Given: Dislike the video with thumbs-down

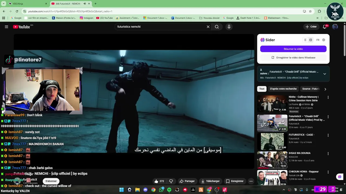Looking at the screenshot, I should [171, 181].
